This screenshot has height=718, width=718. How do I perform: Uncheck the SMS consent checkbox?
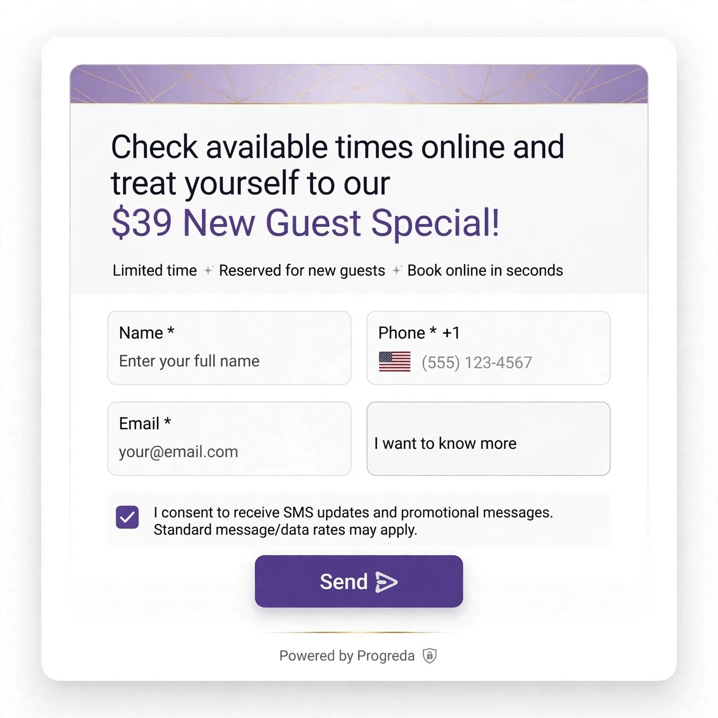(127, 517)
